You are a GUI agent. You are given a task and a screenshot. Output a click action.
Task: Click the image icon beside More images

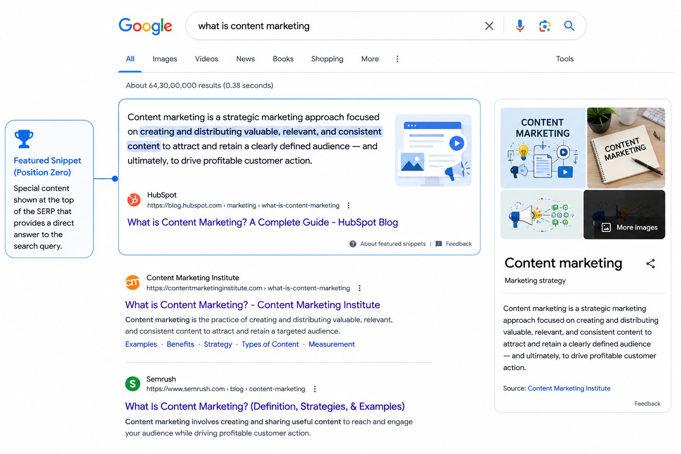606,227
